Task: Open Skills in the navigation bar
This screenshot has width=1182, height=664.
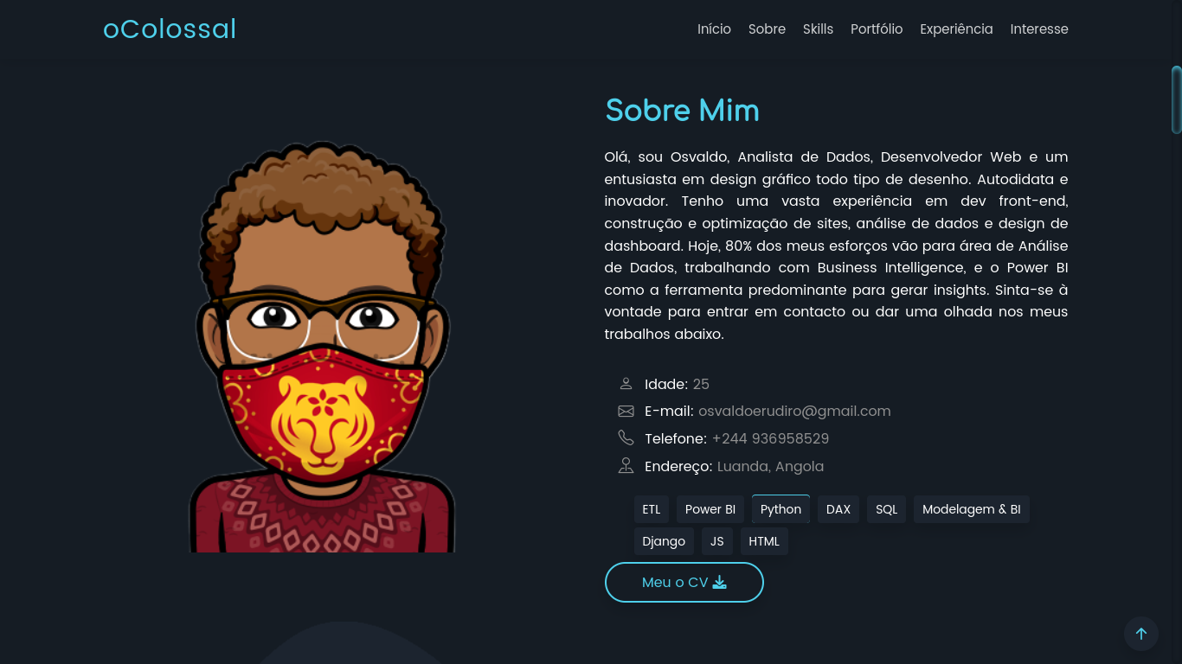Action: click(818, 29)
